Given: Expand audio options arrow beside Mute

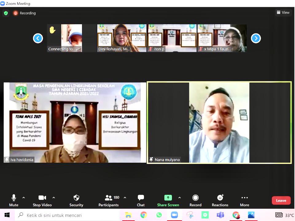Looking at the screenshot, I should (24, 198).
